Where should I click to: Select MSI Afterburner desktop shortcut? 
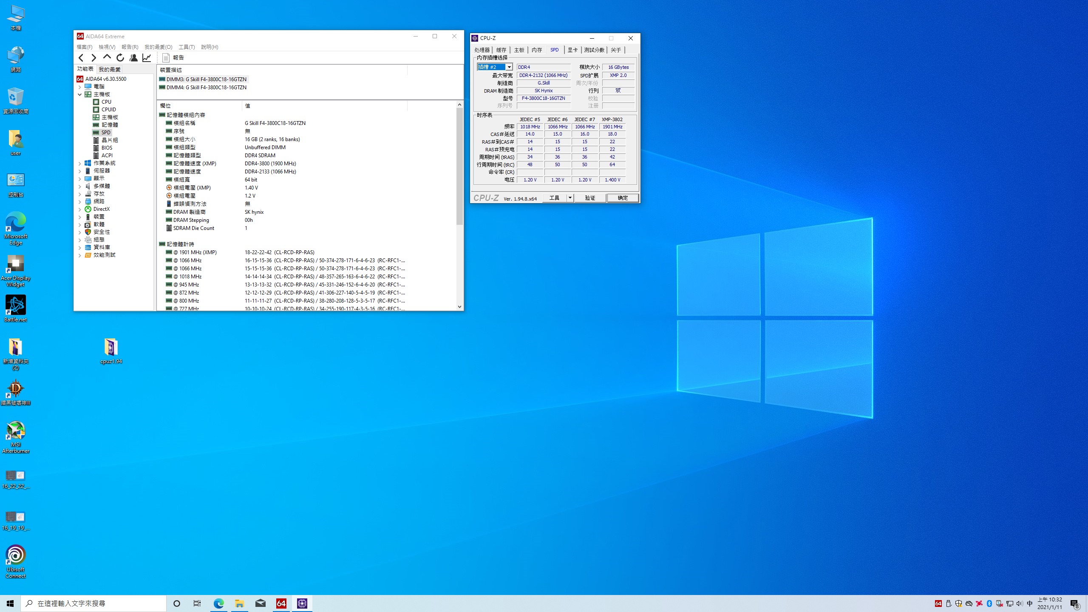pyautogui.click(x=15, y=437)
